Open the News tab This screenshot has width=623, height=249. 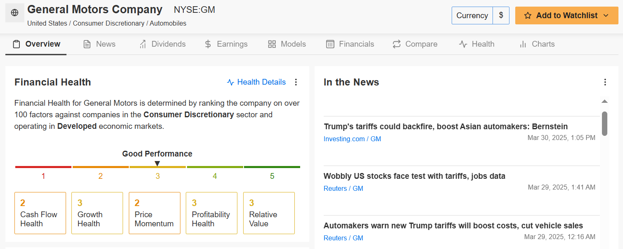pos(99,44)
